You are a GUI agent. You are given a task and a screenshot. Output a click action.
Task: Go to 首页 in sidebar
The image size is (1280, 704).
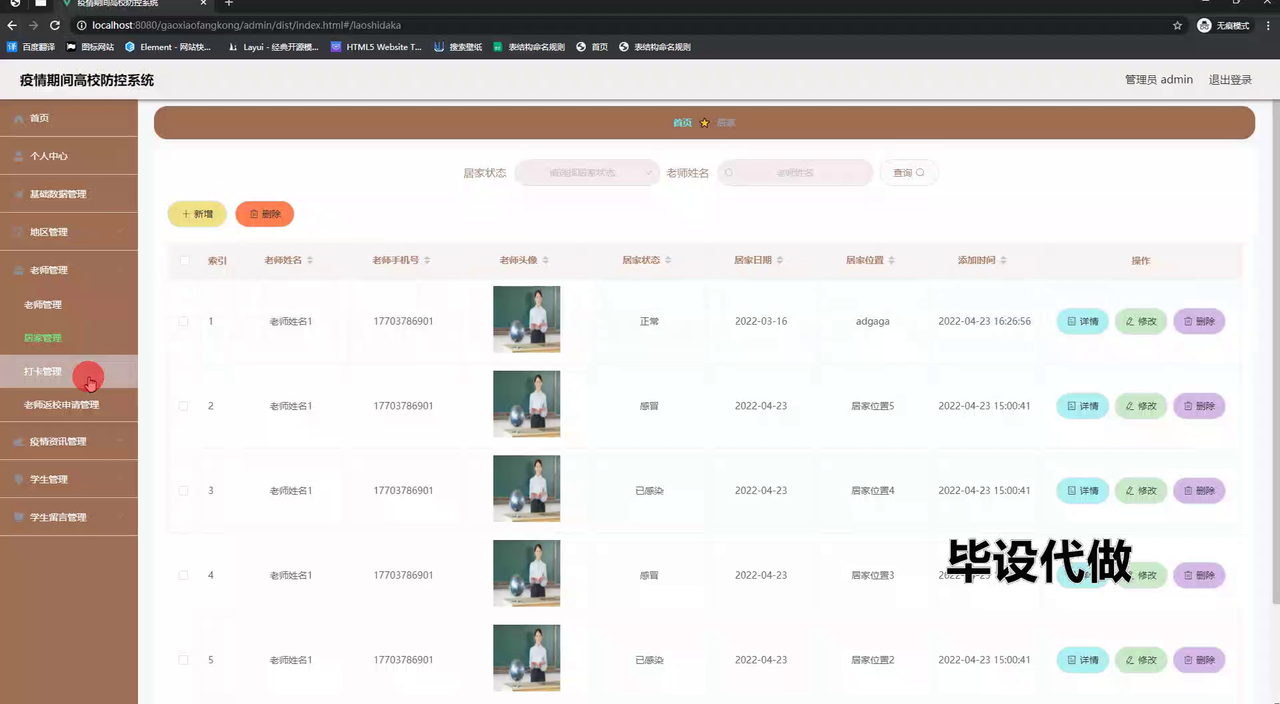click(69, 118)
